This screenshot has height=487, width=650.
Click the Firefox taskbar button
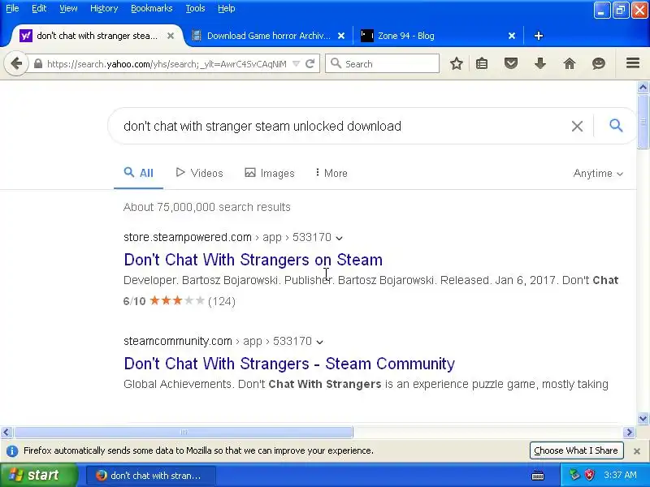coord(151,476)
